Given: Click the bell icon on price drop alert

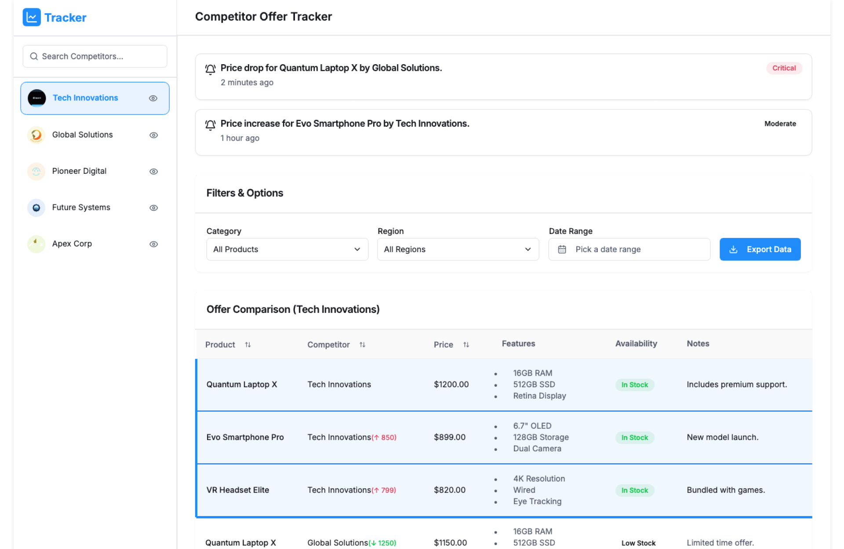Looking at the screenshot, I should point(210,69).
